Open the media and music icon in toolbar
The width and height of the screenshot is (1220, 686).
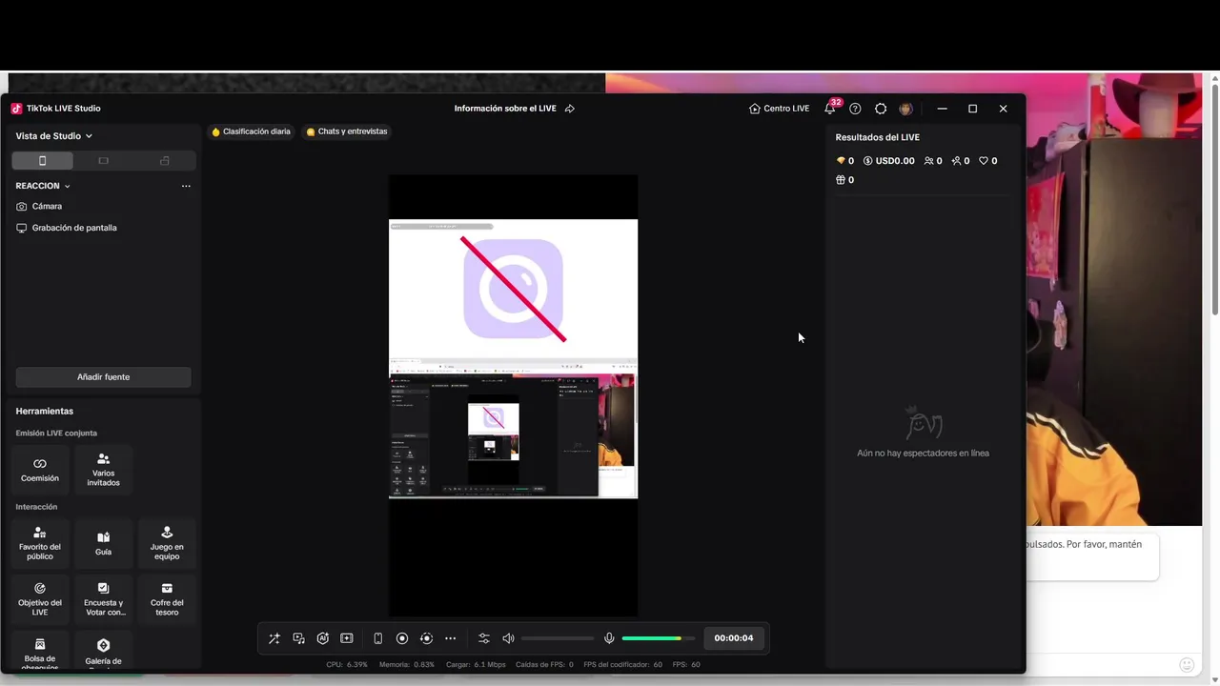pyautogui.click(x=298, y=638)
